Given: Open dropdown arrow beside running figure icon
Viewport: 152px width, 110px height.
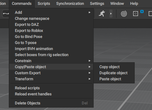Looking at the screenshot, I should click(x=111, y=14).
